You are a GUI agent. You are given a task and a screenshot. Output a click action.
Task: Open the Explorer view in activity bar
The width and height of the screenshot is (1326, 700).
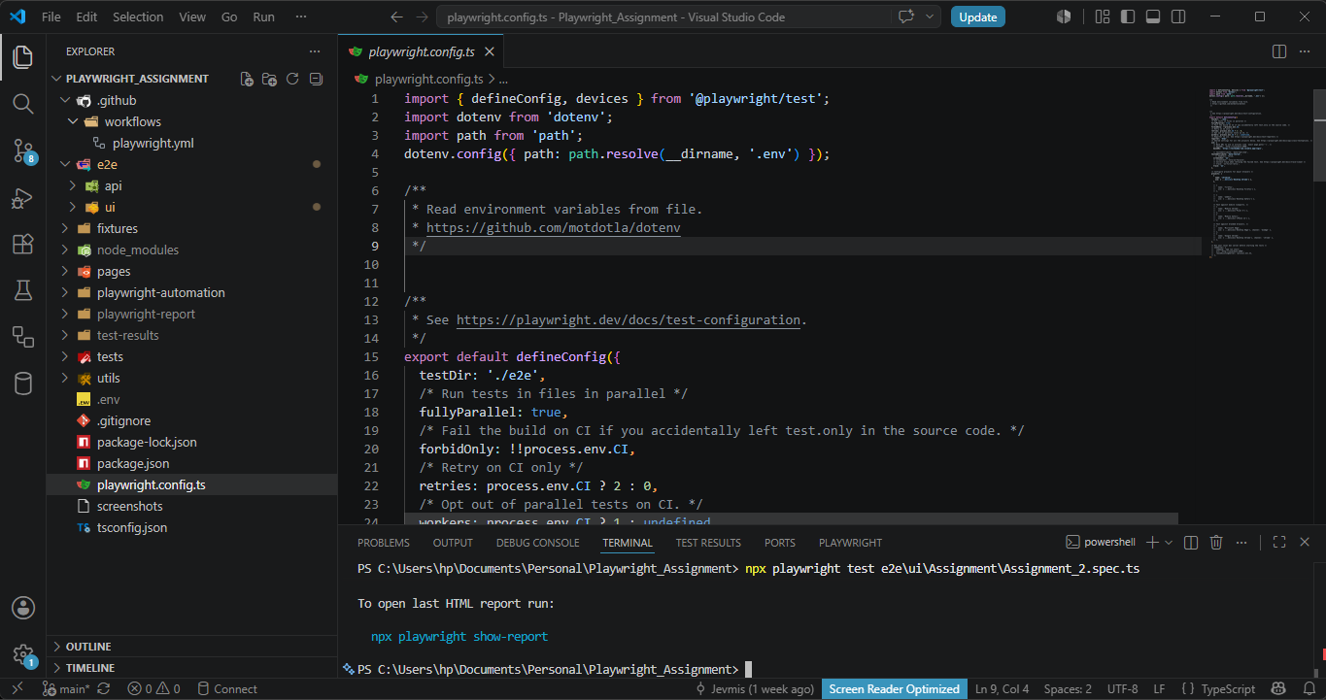(22, 56)
